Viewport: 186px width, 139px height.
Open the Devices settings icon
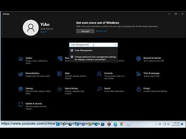tap(60, 59)
